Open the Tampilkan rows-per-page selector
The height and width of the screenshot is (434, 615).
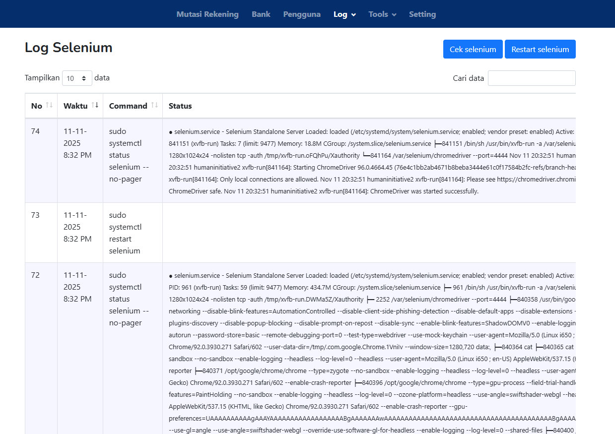click(x=77, y=78)
